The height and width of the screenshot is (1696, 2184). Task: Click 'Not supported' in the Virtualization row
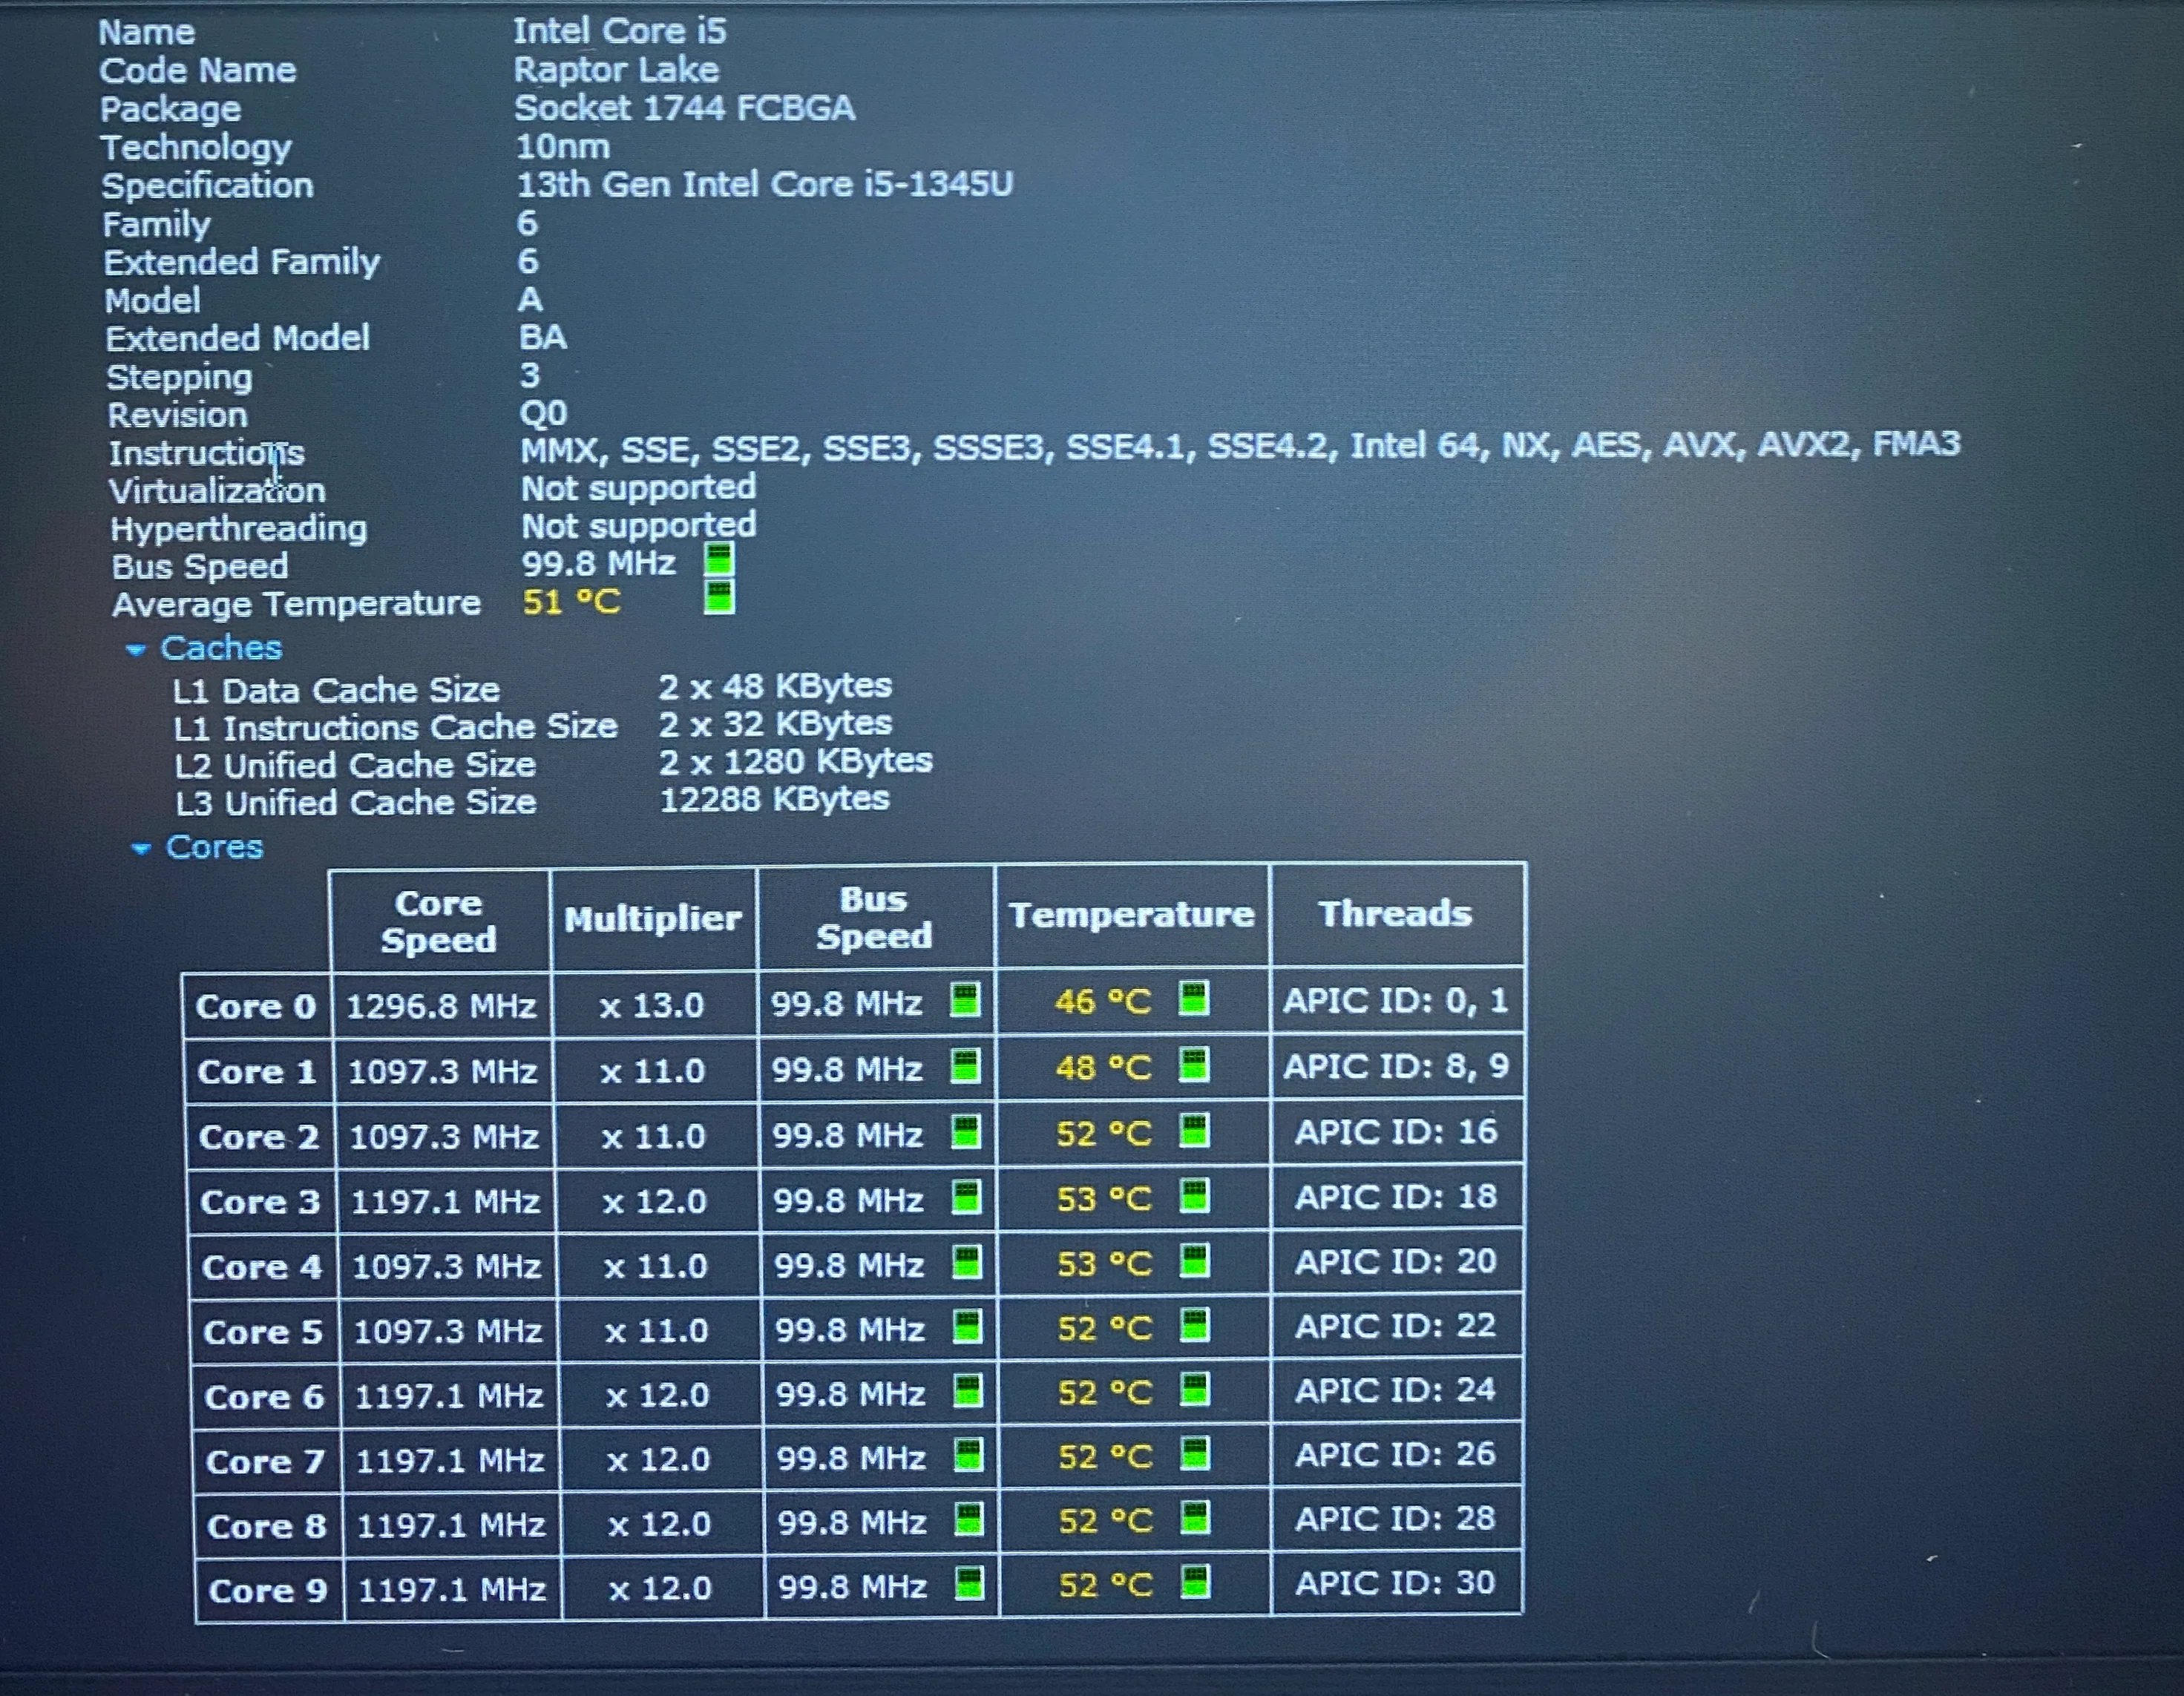tap(639, 488)
